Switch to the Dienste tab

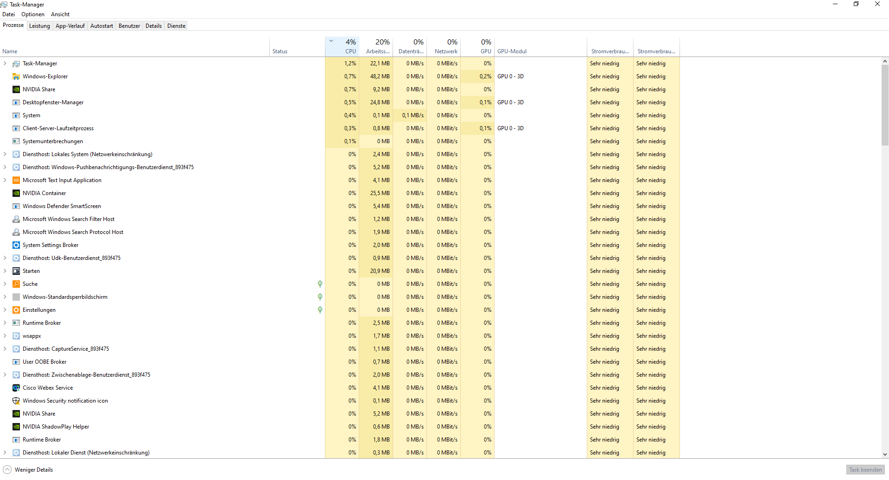[x=176, y=26]
